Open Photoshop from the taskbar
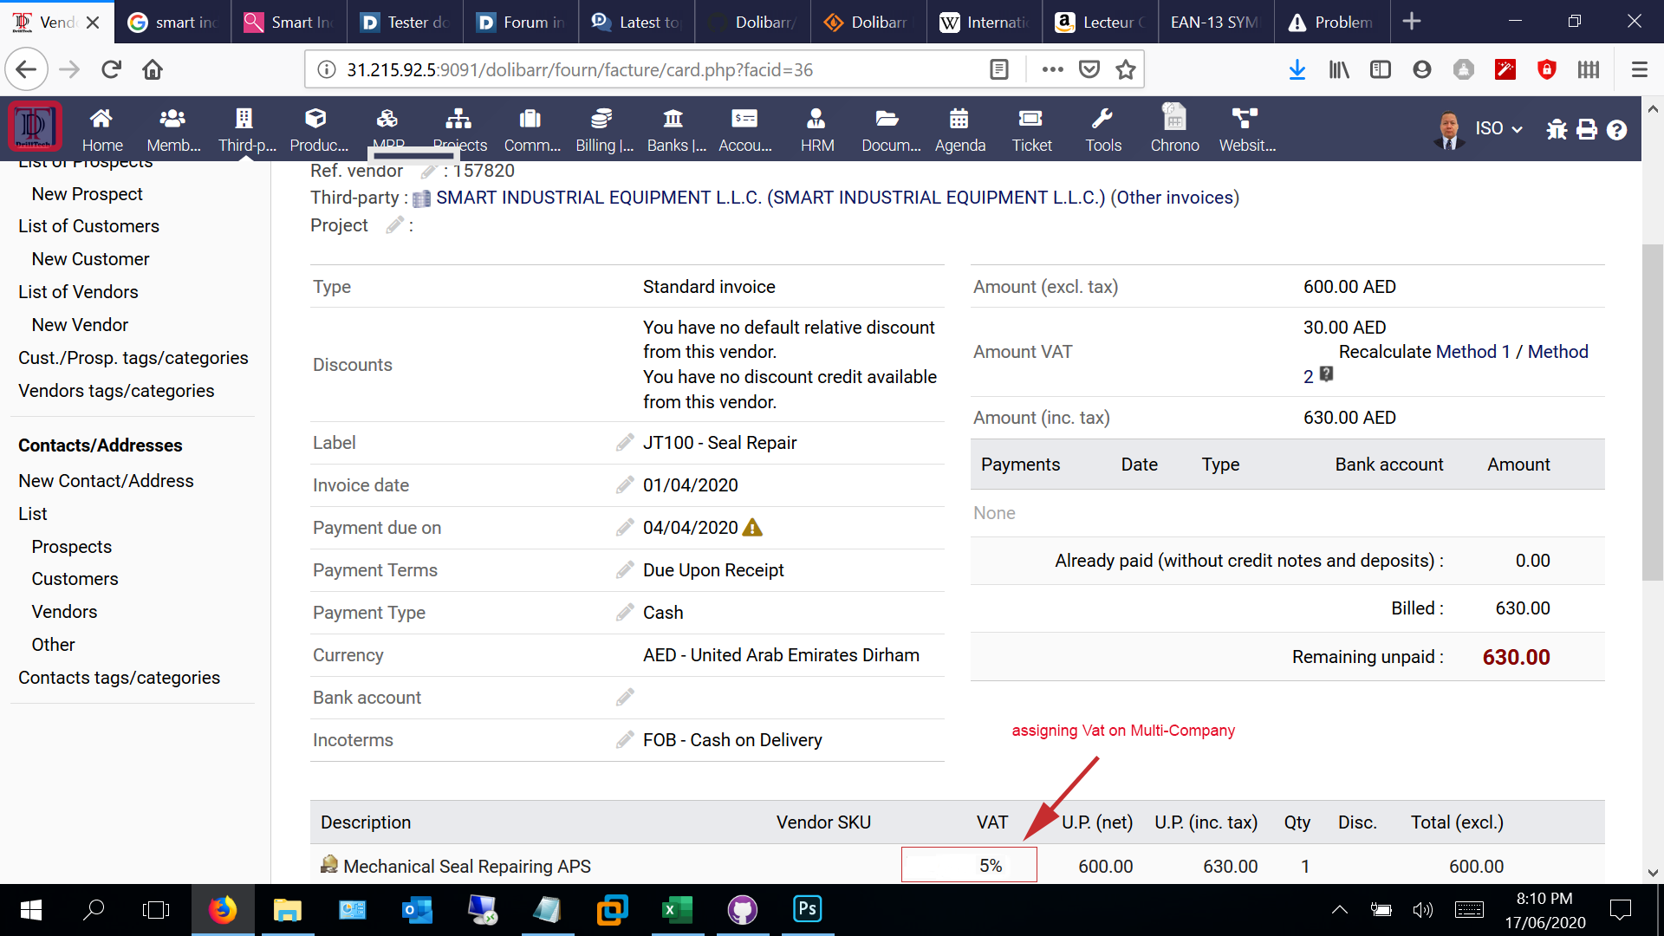 pyautogui.click(x=807, y=910)
